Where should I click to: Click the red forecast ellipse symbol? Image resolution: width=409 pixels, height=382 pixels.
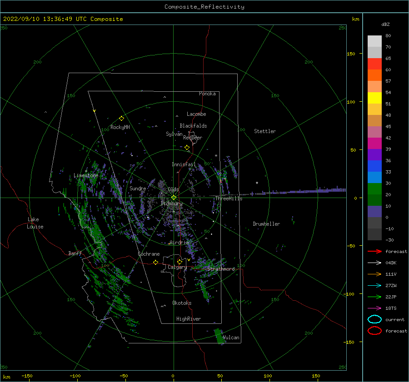click(374, 331)
